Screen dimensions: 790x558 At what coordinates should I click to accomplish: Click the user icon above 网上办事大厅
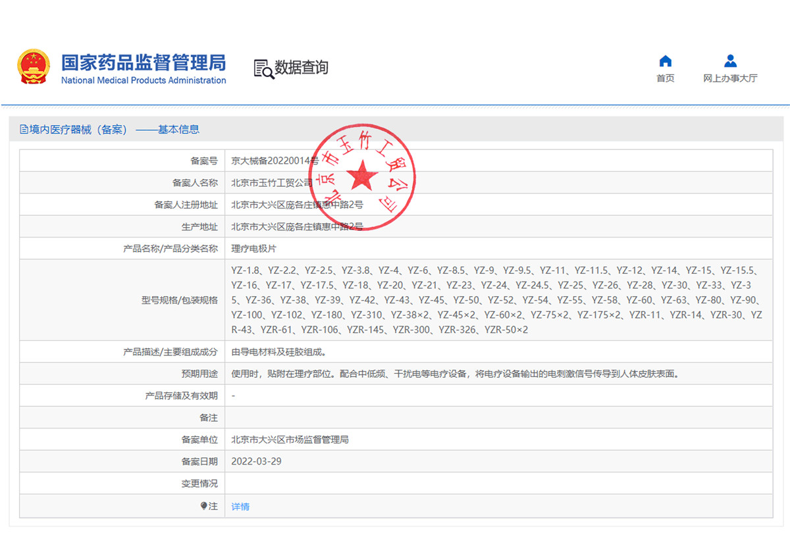click(x=730, y=61)
